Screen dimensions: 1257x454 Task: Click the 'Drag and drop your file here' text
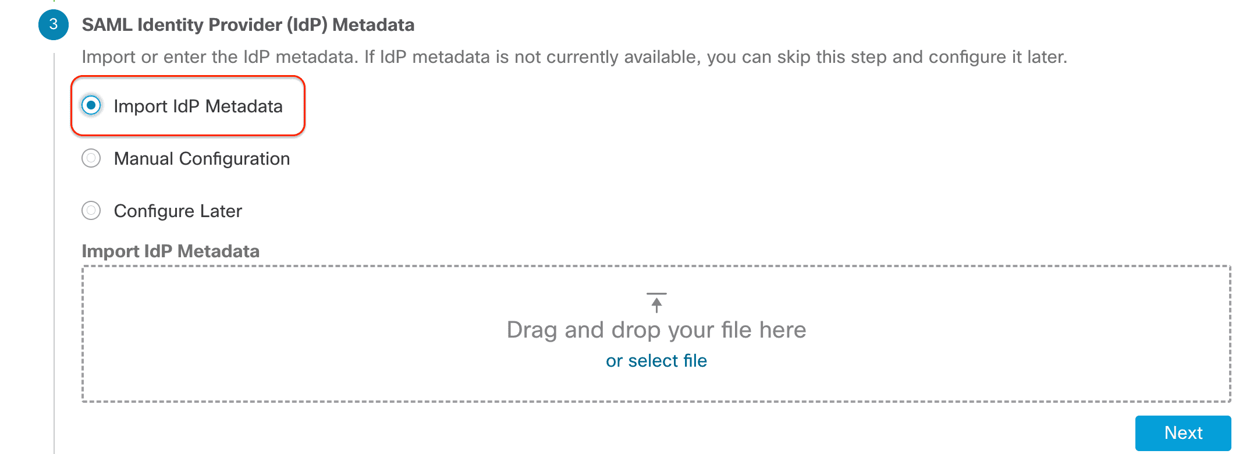click(x=656, y=330)
